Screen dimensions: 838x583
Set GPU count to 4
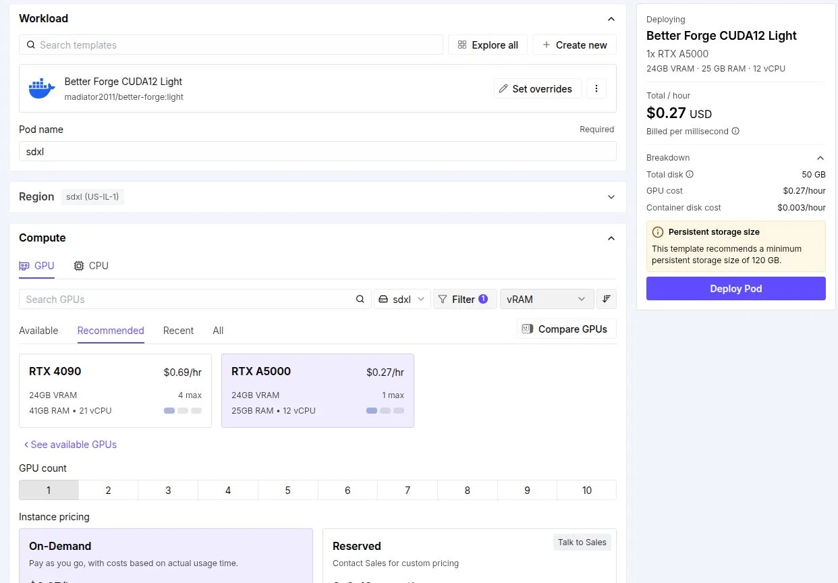coord(228,490)
